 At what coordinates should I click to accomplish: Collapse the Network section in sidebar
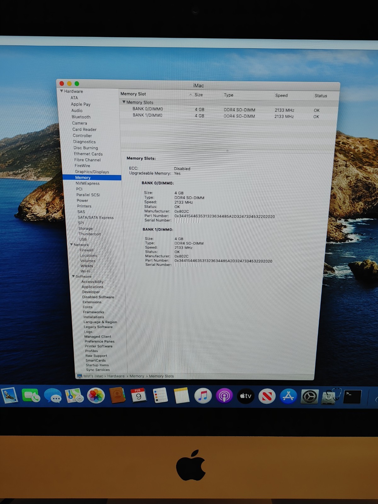tap(72, 245)
